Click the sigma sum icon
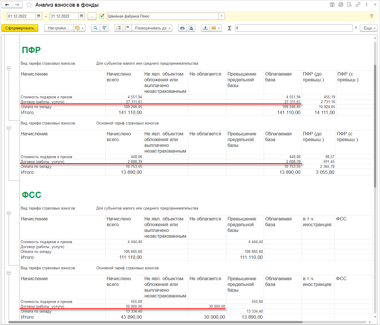 (x=230, y=28)
